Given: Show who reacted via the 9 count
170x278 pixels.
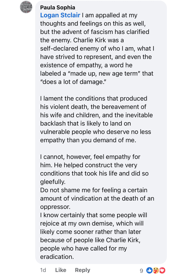Looking at the screenshot, I should 141,270.
